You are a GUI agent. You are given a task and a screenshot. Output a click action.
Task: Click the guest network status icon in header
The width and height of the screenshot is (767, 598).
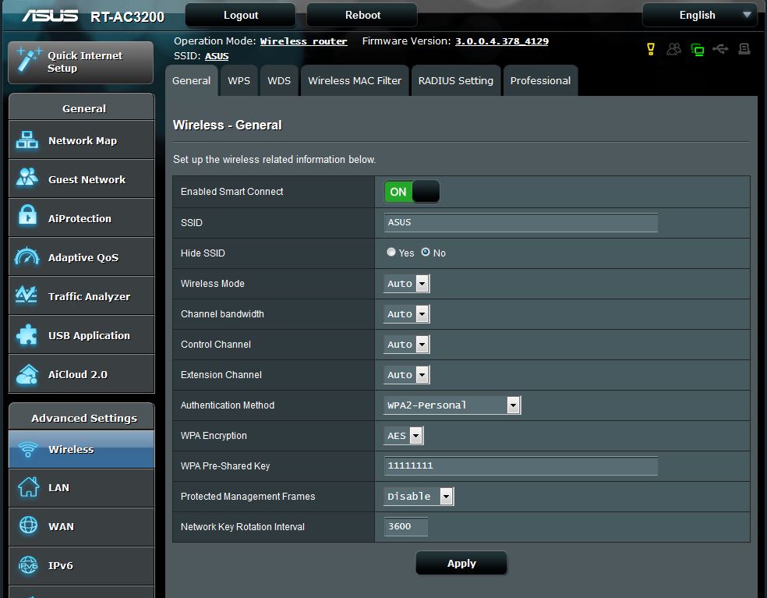[x=673, y=49]
